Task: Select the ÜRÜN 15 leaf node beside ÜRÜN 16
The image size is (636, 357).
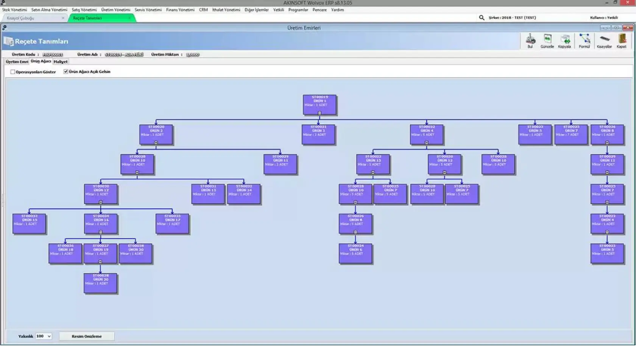Action: [29, 224]
